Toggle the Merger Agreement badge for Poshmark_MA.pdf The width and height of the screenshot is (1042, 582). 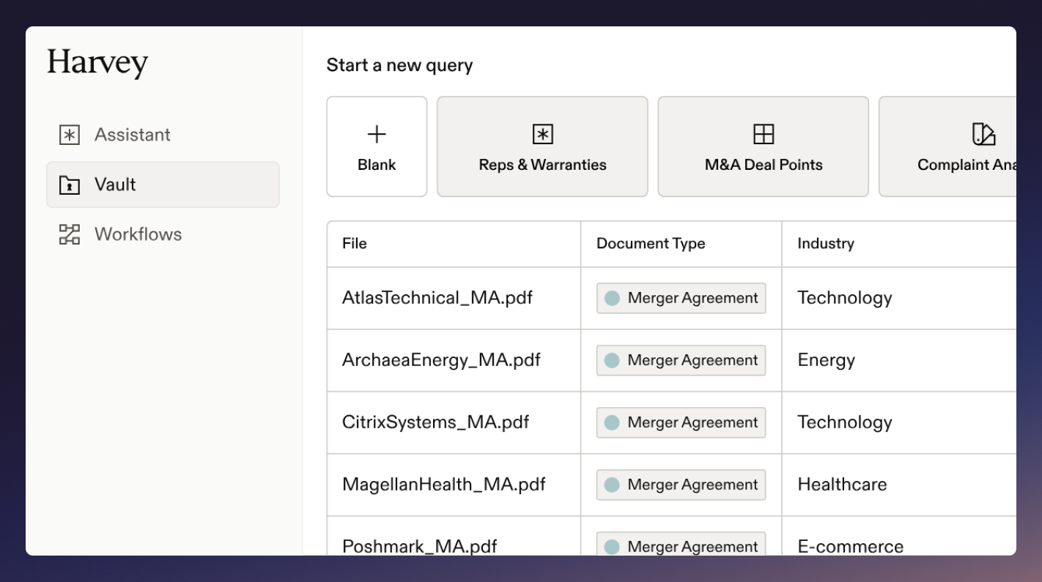click(680, 546)
